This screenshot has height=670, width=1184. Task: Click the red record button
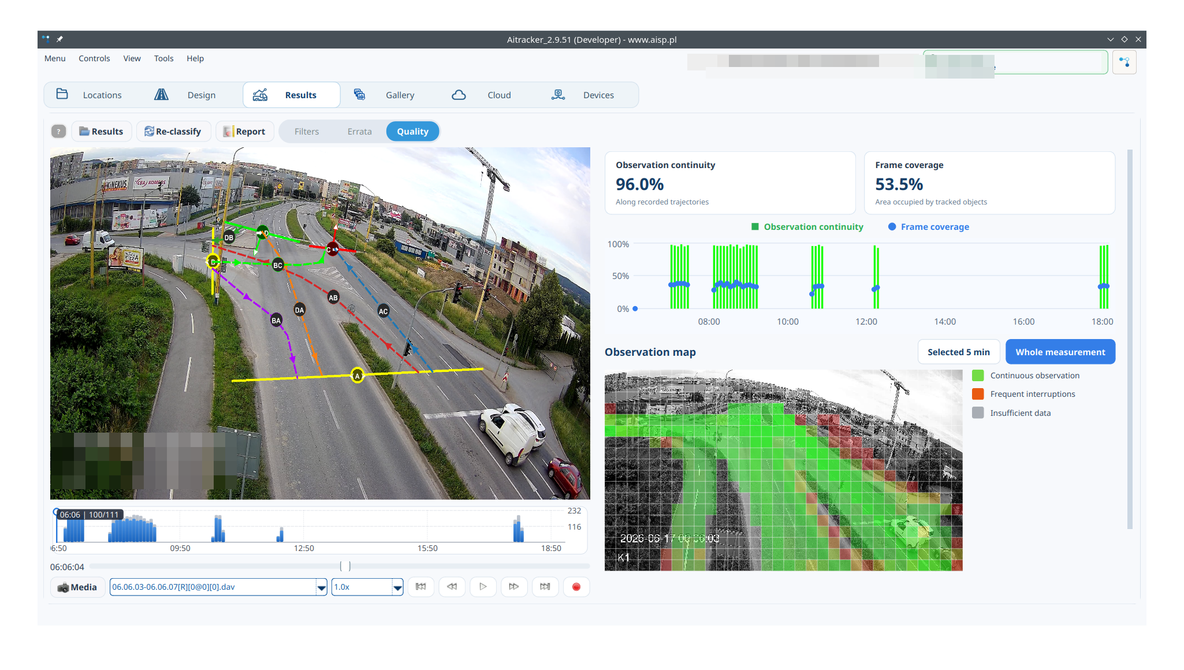(576, 587)
